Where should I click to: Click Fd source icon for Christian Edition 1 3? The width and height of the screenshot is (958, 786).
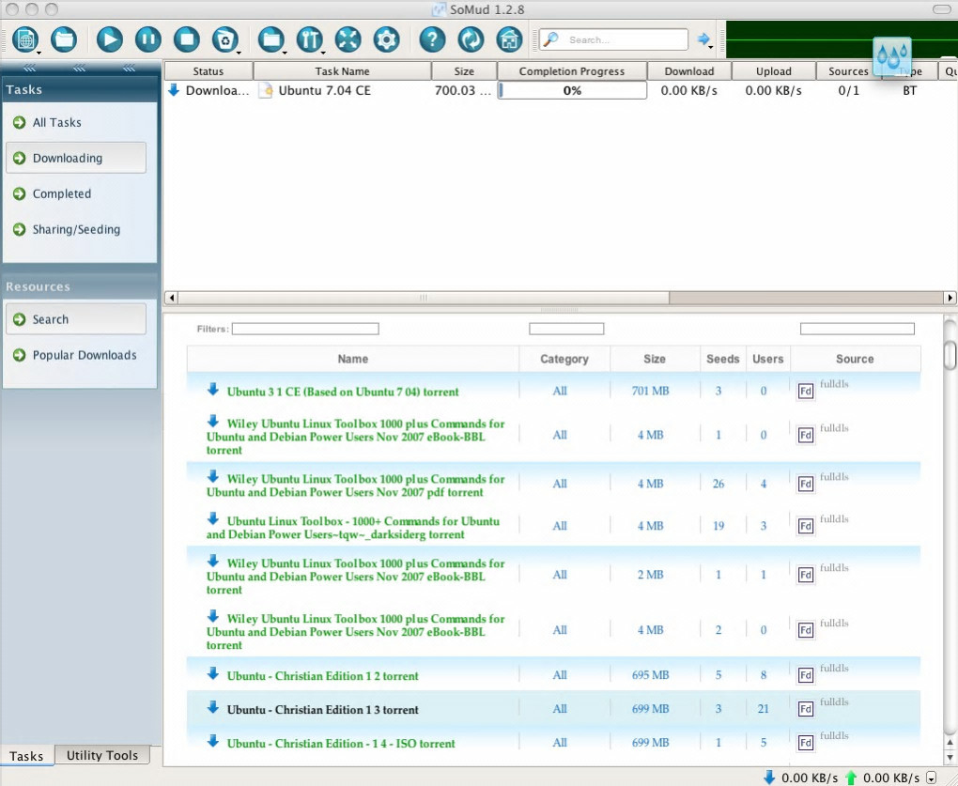coord(806,708)
